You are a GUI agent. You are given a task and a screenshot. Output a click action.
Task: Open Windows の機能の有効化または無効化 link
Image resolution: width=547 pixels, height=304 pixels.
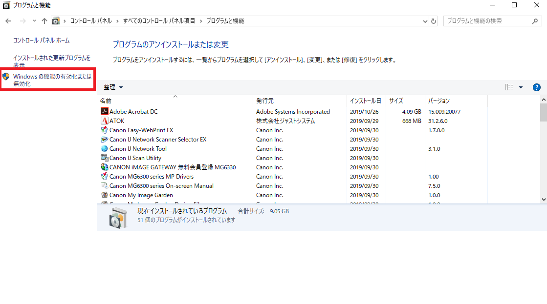tap(52, 80)
